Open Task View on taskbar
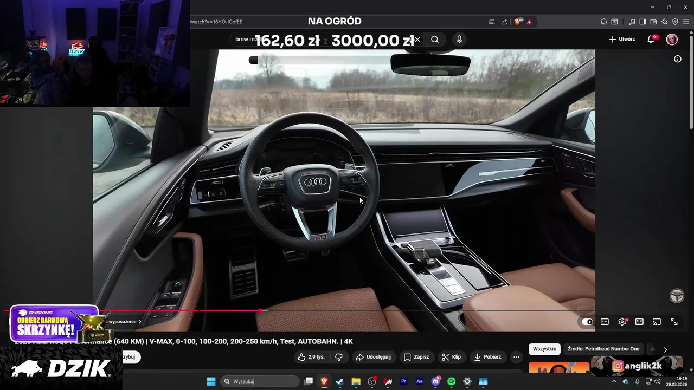Image resolution: width=694 pixels, height=390 pixels. 309,381
